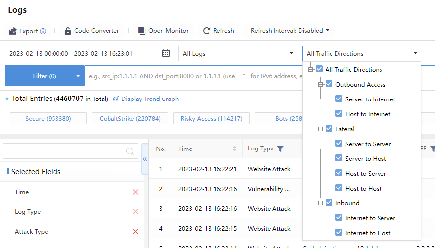435x248 pixels.
Task: Remove the Attack Type selected field
Action: (x=135, y=231)
